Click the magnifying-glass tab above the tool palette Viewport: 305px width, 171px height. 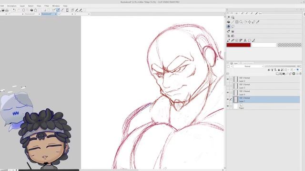point(233,18)
